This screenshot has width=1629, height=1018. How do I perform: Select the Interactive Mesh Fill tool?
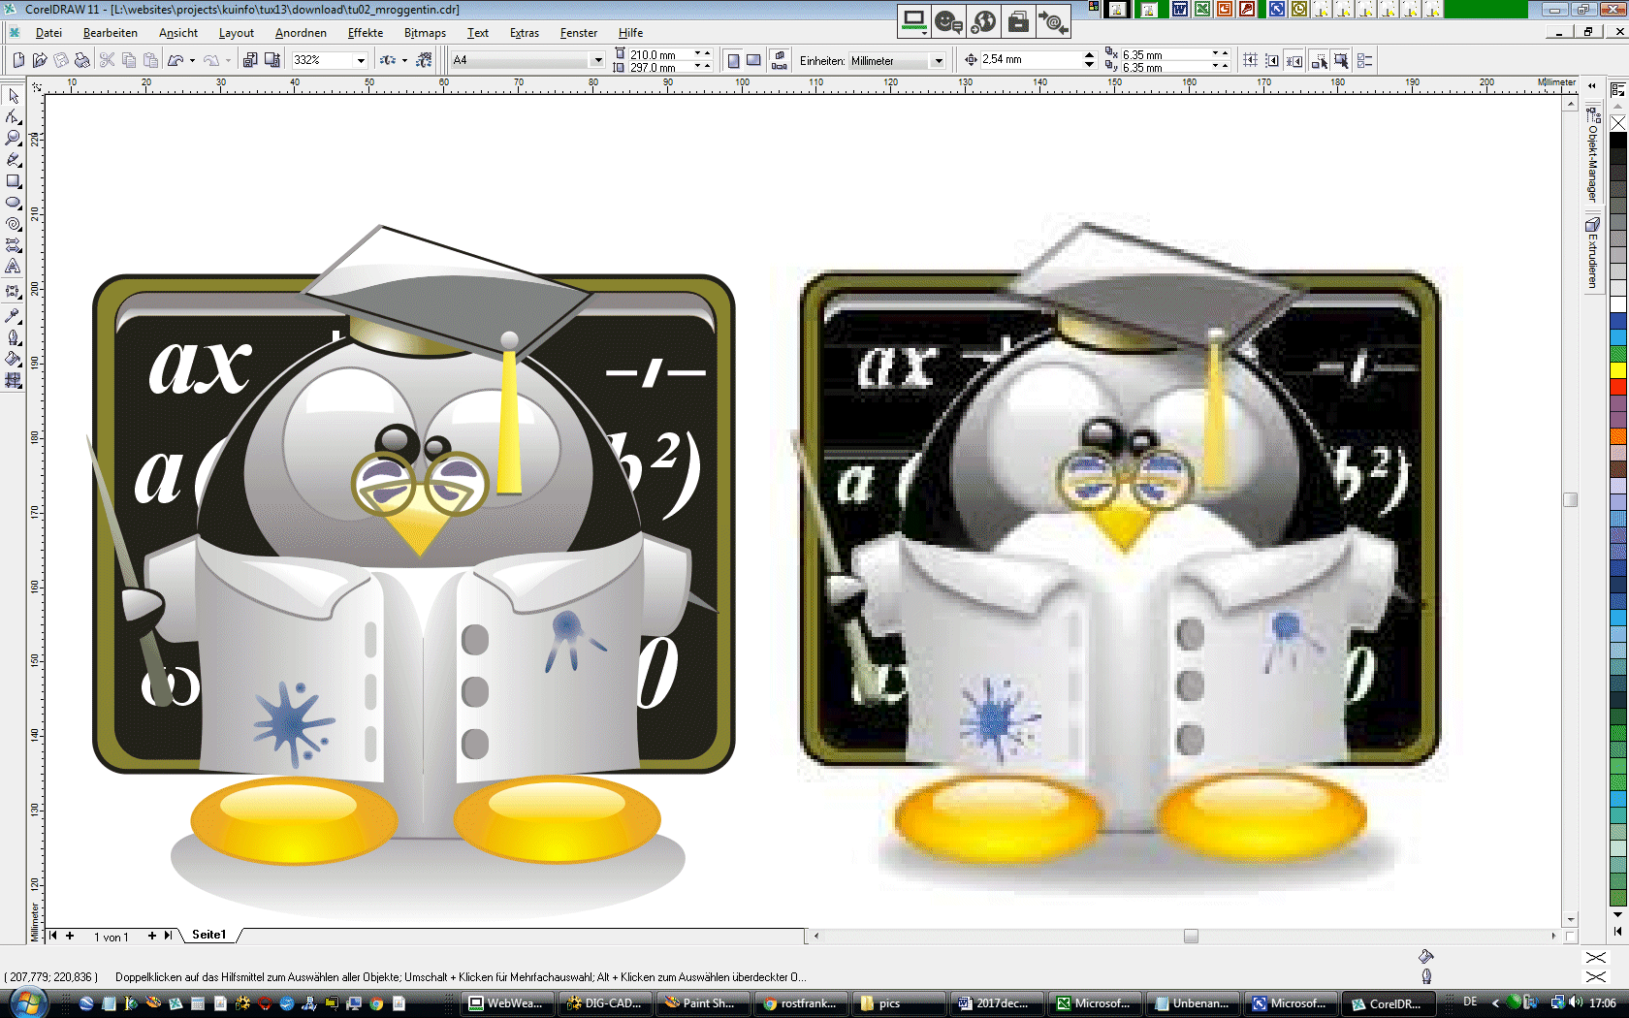pyautogui.click(x=14, y=380)
